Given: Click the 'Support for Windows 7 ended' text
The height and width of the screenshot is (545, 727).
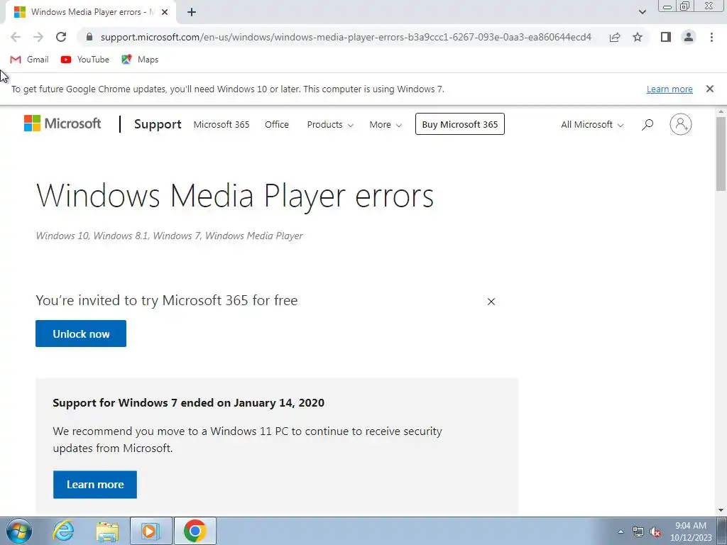Looking at the screenshot, I should pos(188,403).
